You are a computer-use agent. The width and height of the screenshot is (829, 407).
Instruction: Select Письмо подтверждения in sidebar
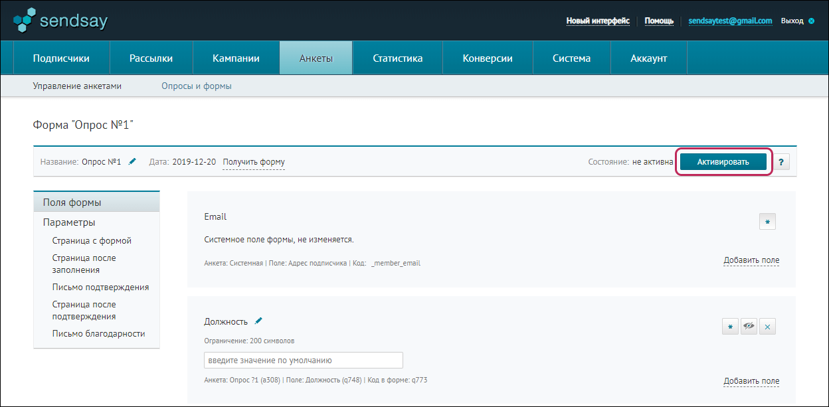(100, 287)
